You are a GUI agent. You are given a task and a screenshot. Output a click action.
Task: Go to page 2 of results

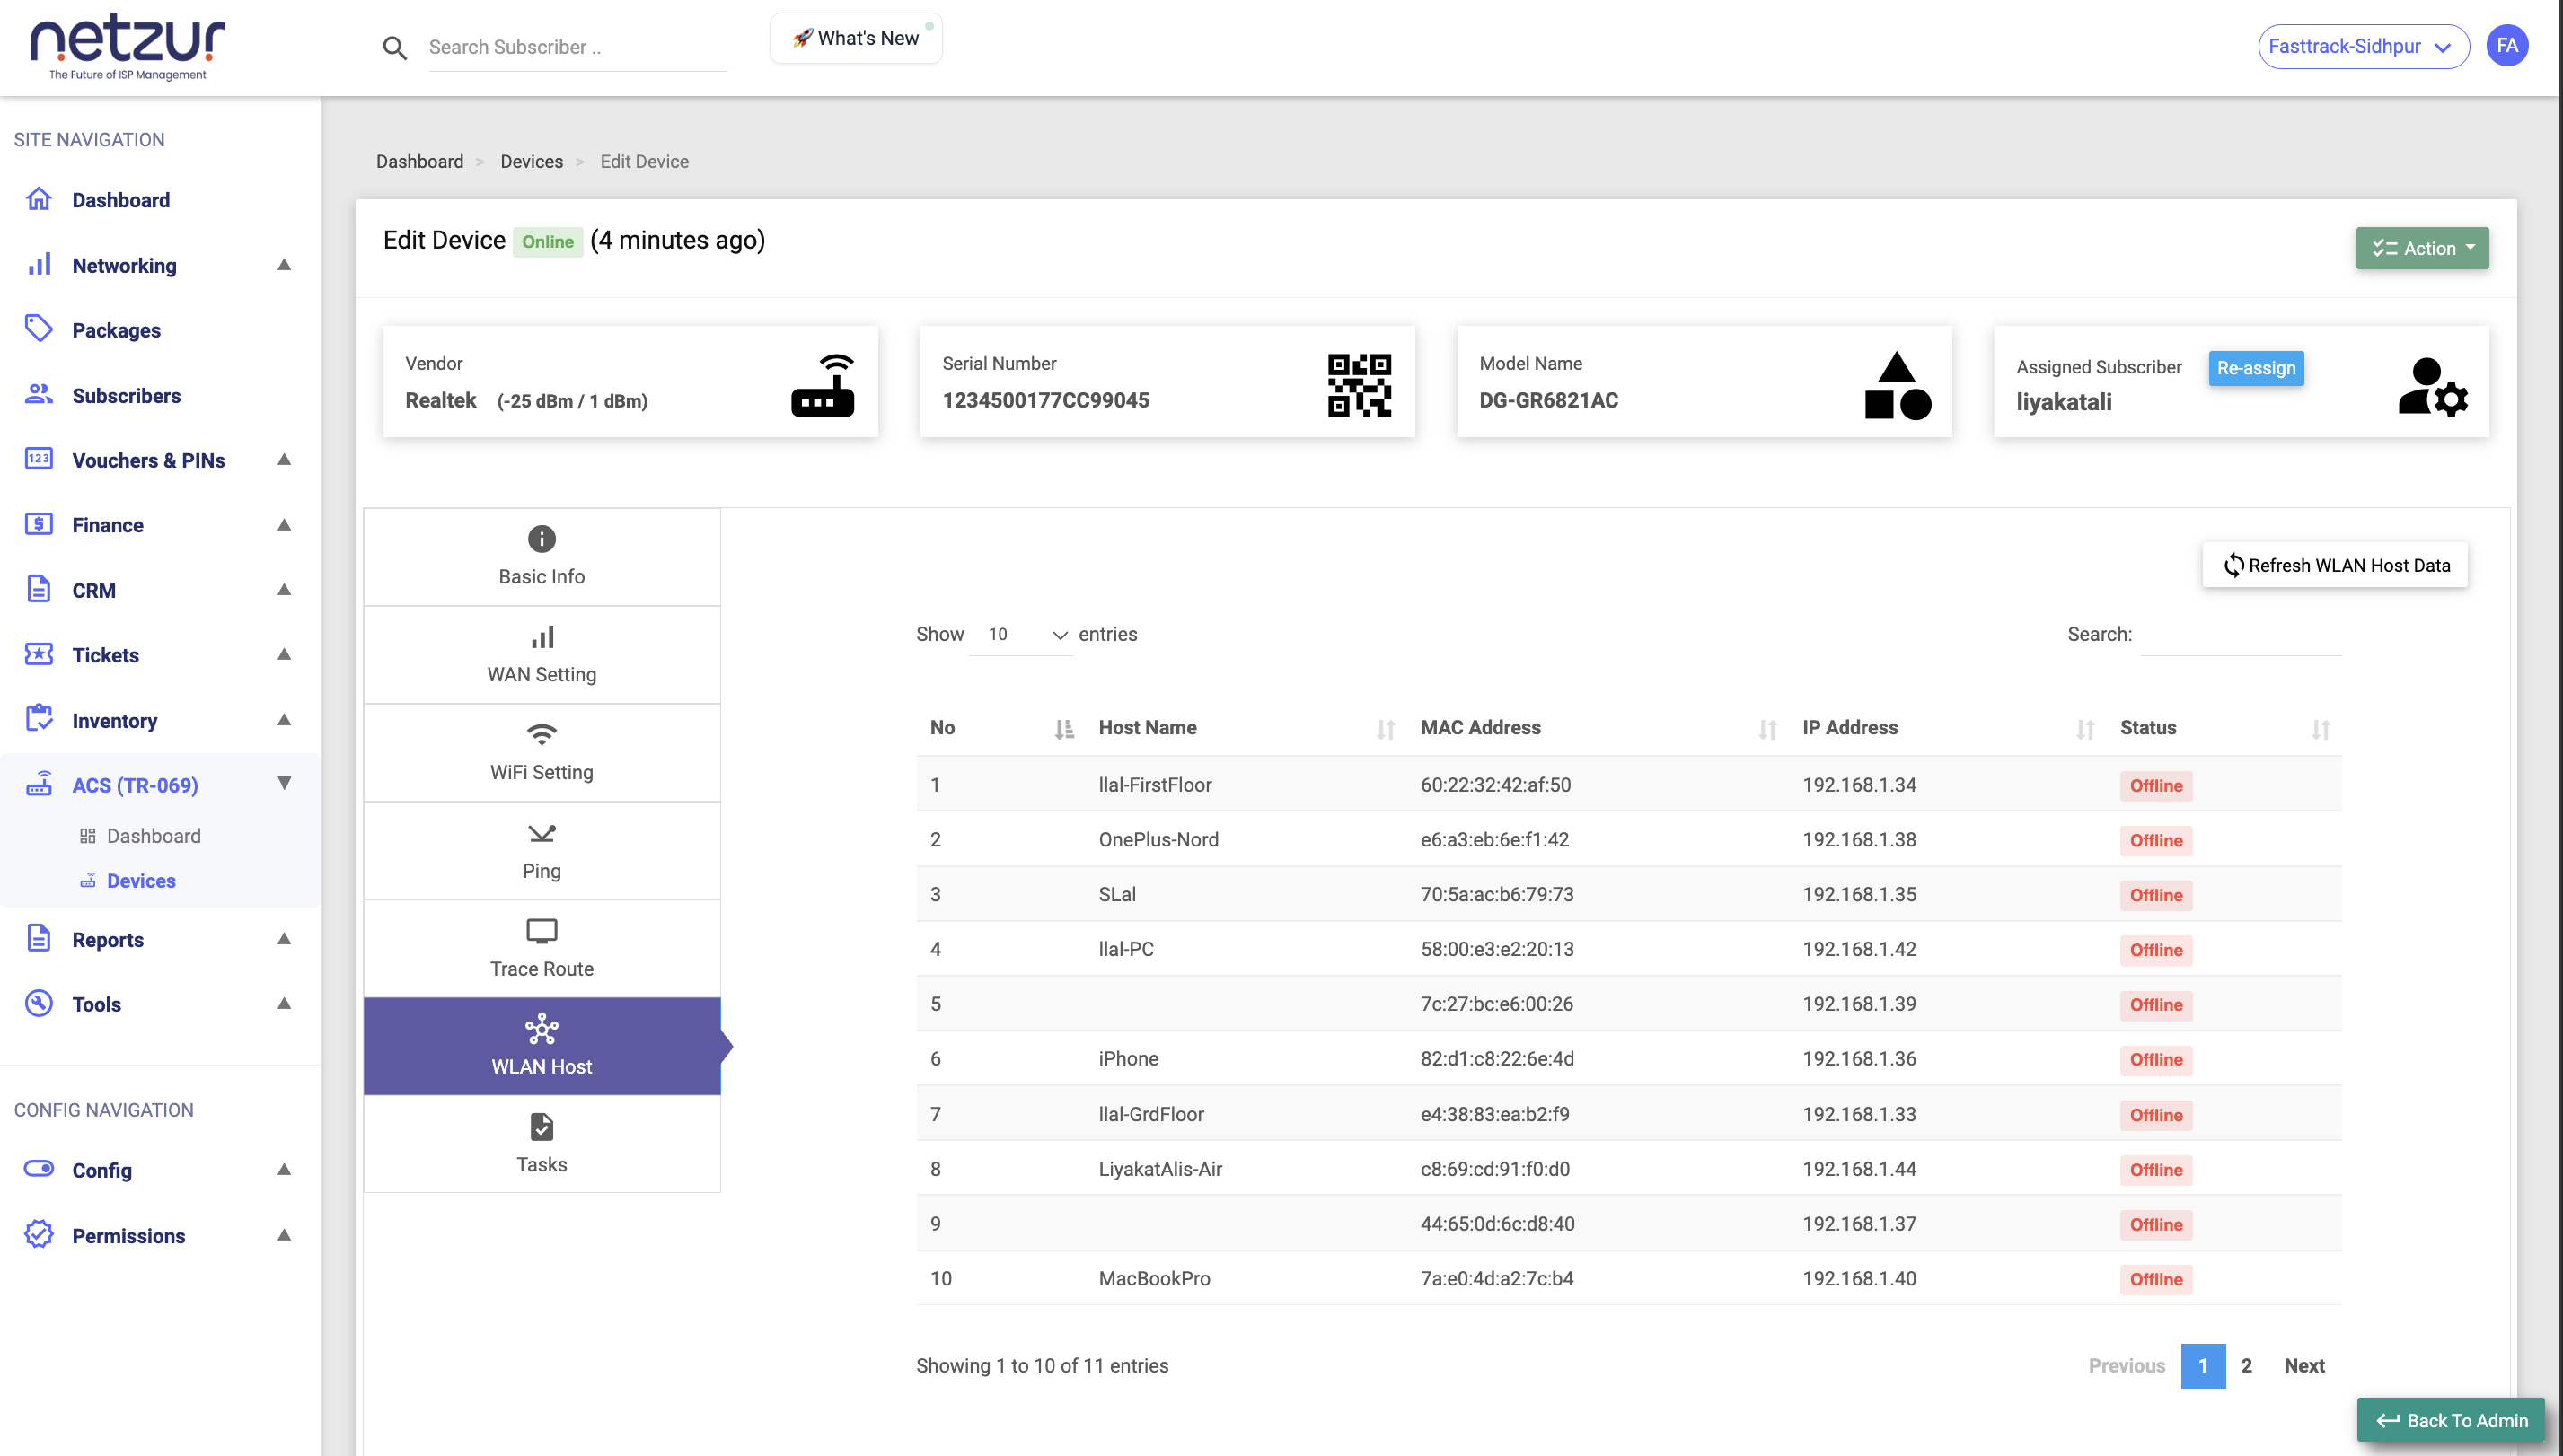pyautogui.click(x=2246, y=1365)
